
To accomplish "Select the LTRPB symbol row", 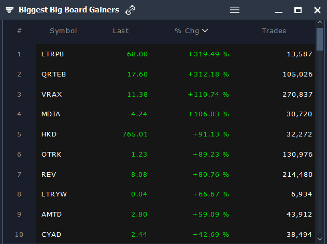I will pos(52,54).
